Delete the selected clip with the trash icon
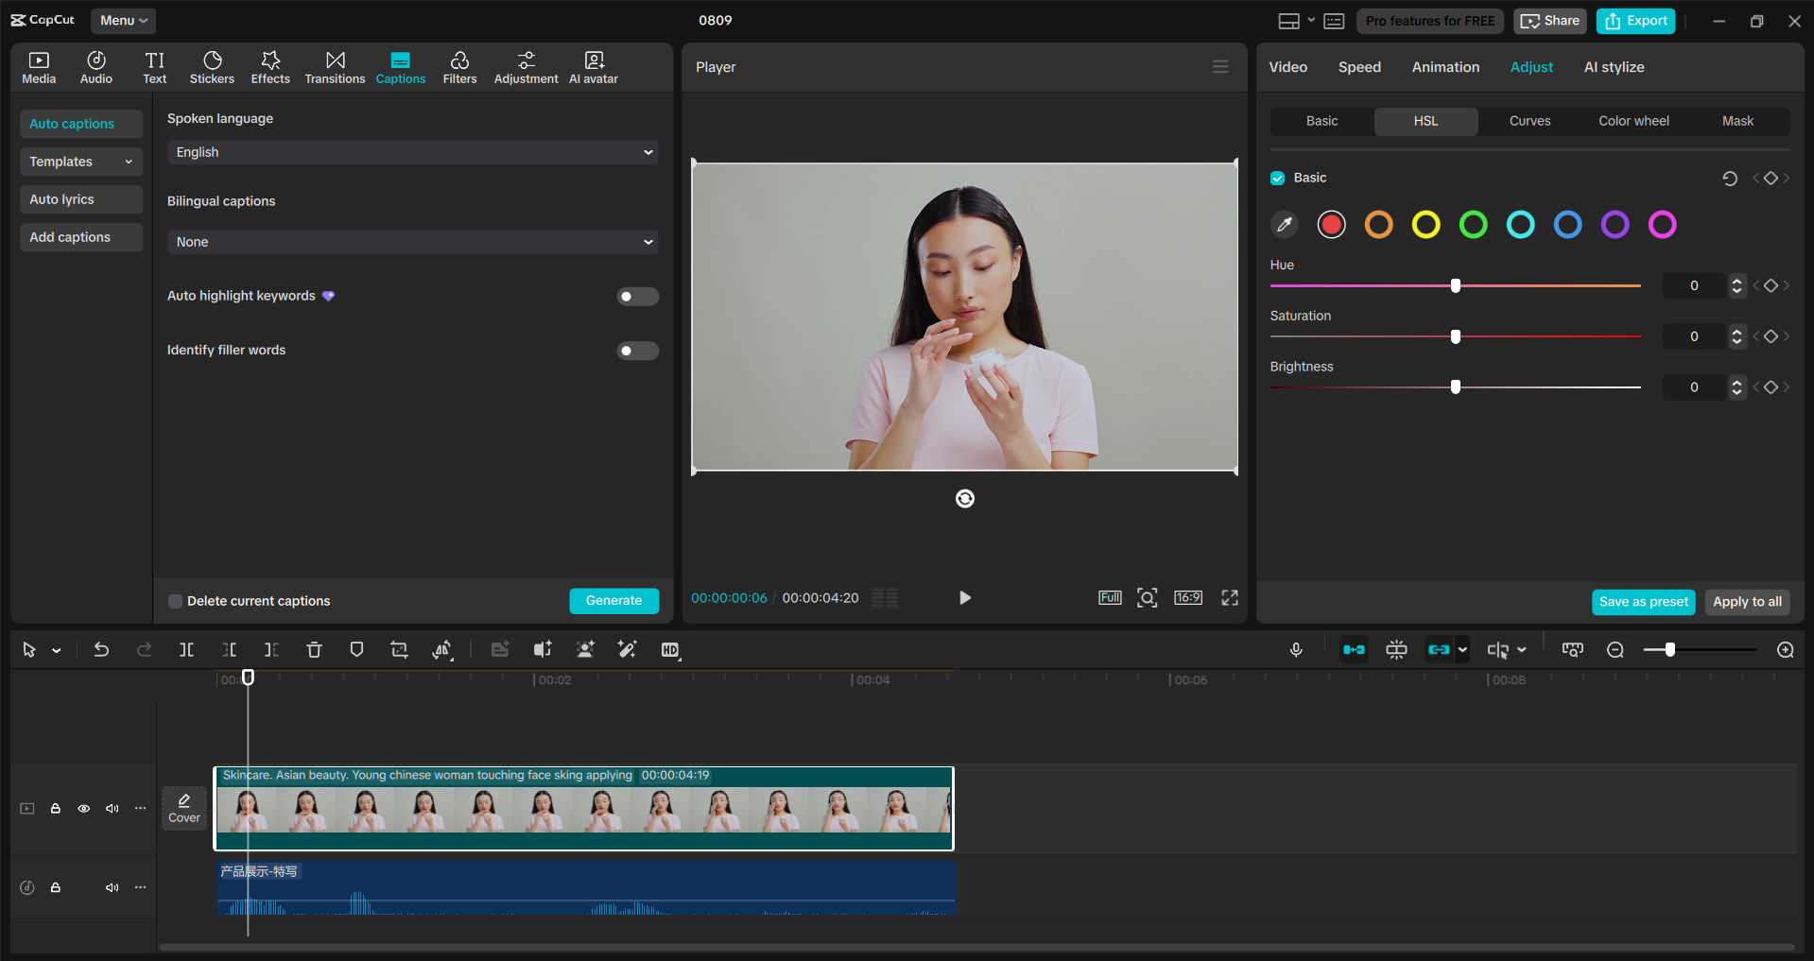Image resolution: width=1814 pixels, height=961 pixels. coord(314,650)
